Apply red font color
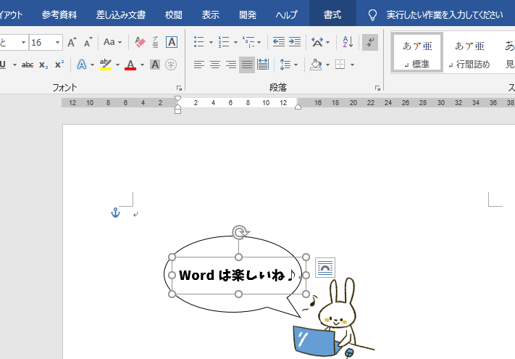515x359 pixels. (130, 65)
